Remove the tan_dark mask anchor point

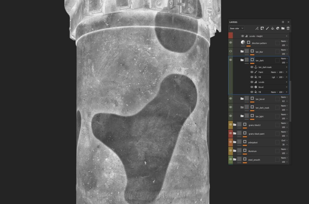287,67
